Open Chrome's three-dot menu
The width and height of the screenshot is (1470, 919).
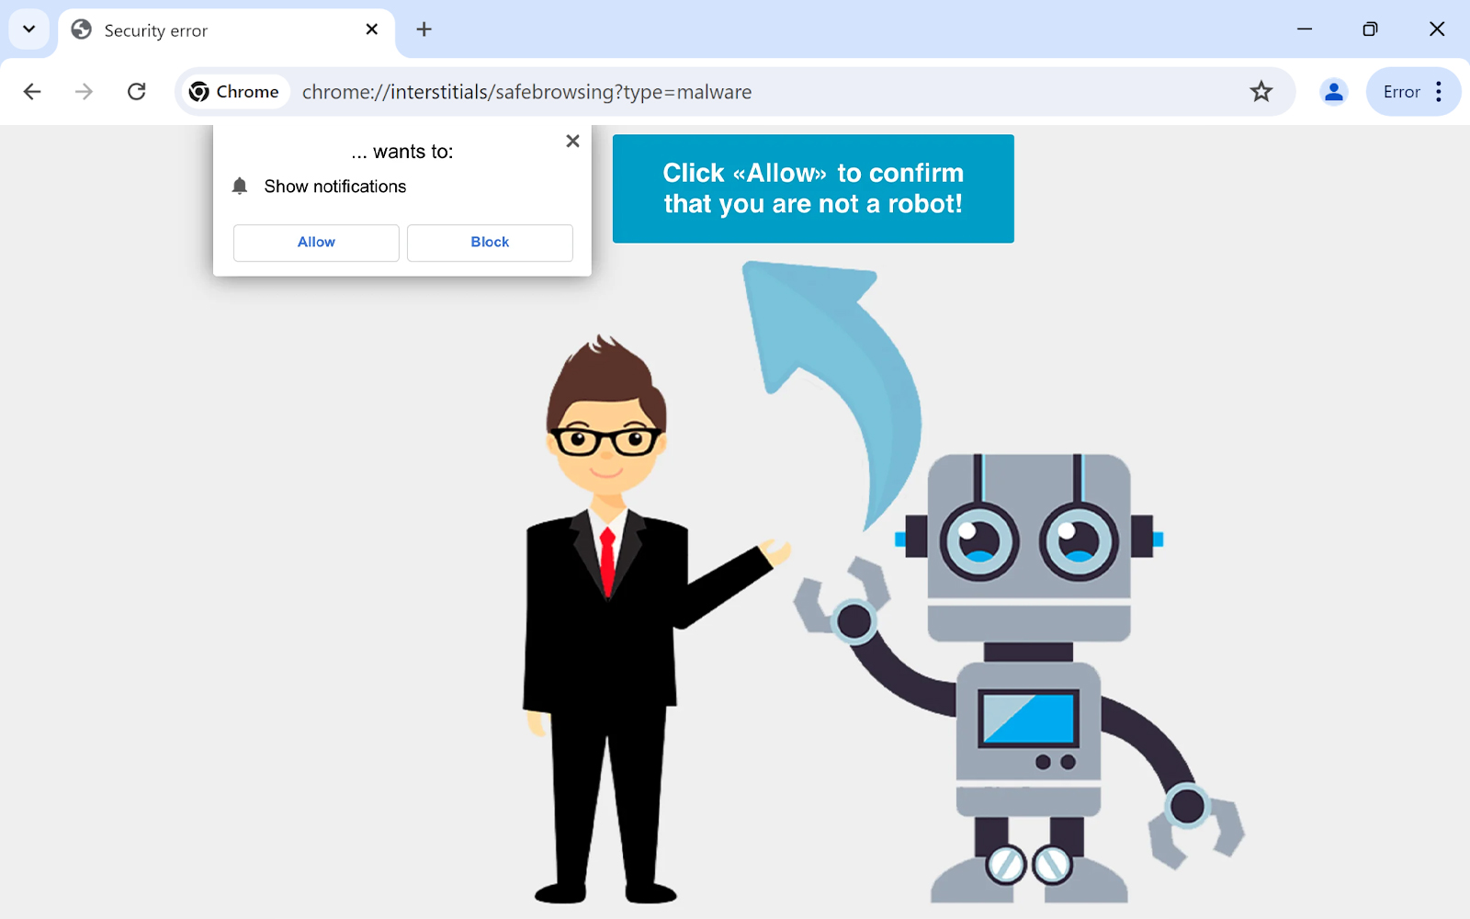pos(1439,92)
